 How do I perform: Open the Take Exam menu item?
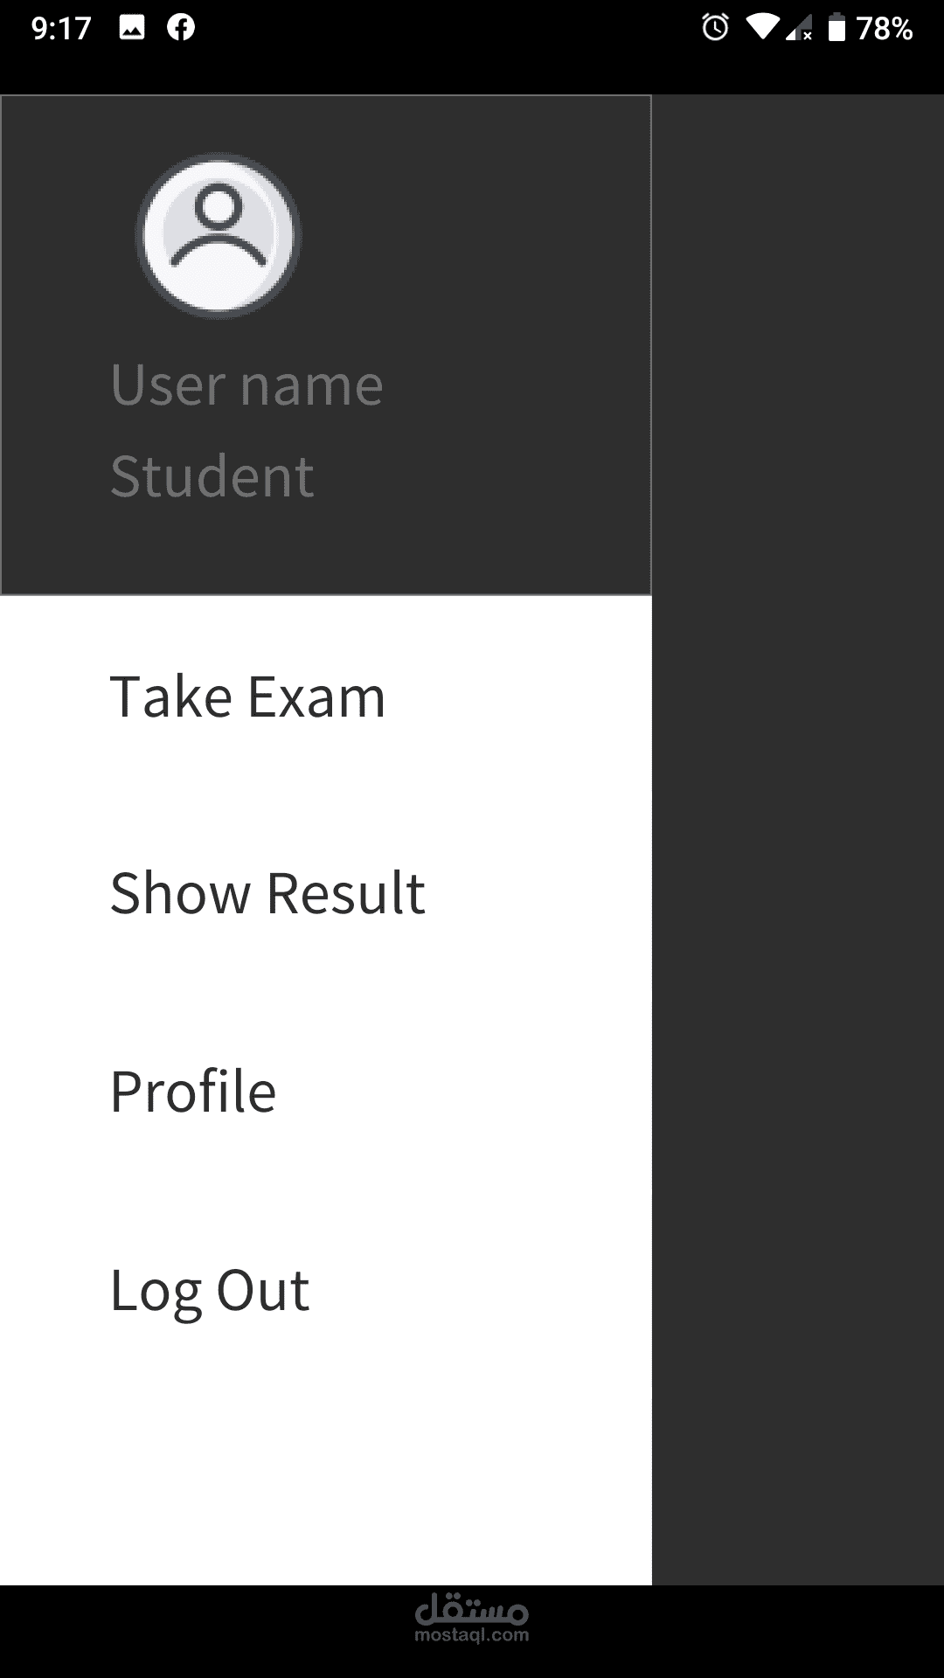(247, 697)
